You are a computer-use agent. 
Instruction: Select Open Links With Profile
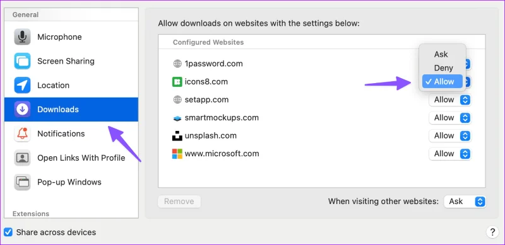pyautogui.click(x=71, y=158)
